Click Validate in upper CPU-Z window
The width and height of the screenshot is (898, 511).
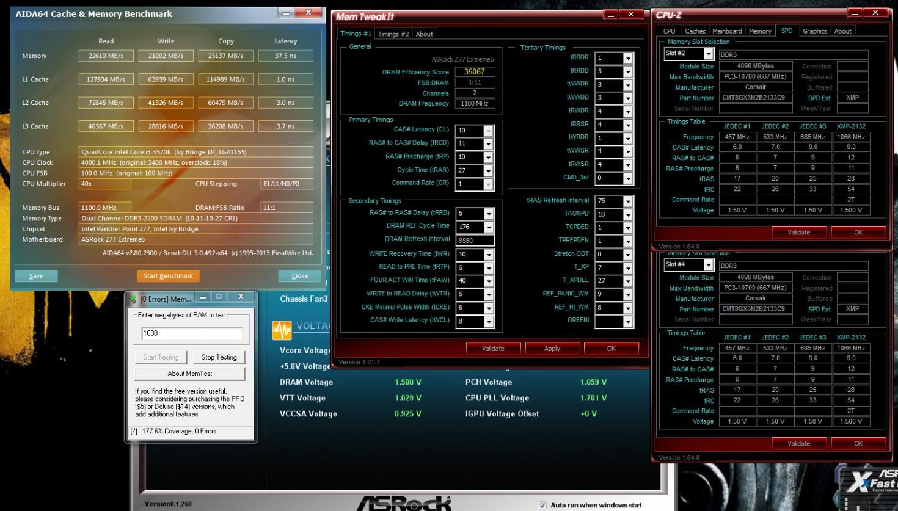[x=799, y=233]
